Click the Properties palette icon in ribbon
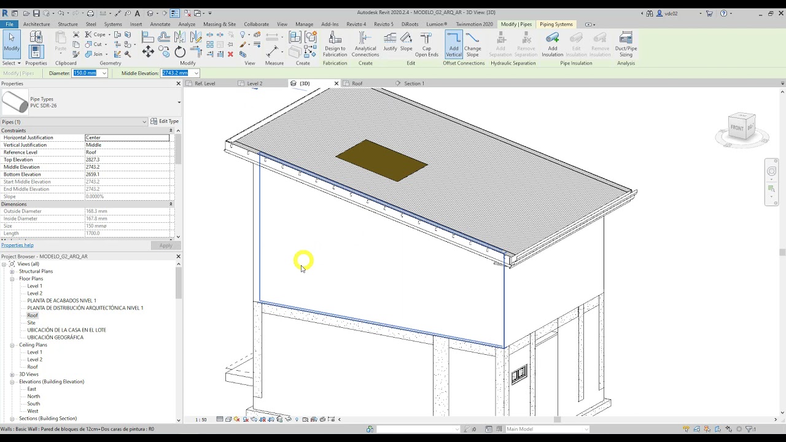Viewport: 786px width, 442px height. [36, 52]
